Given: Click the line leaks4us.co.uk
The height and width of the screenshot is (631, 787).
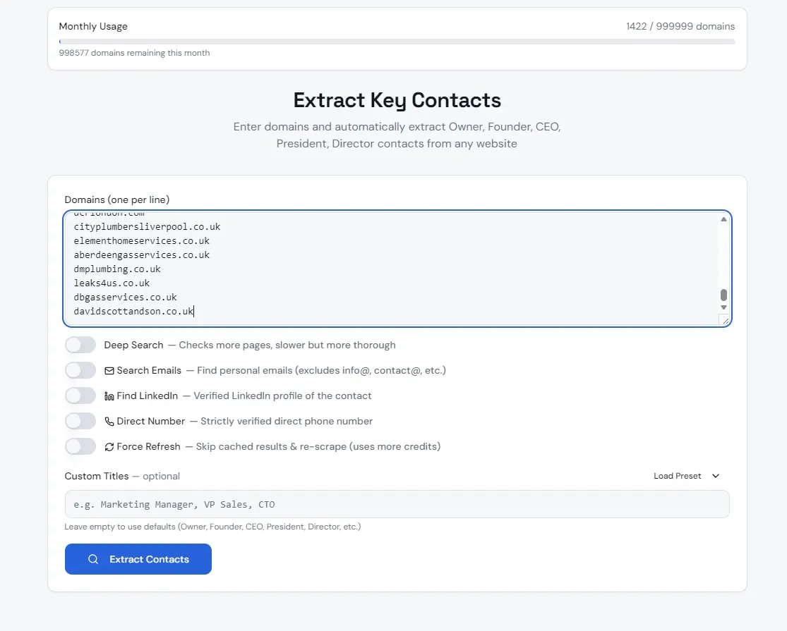Looking at the screenshot, I should click(112, 283).
